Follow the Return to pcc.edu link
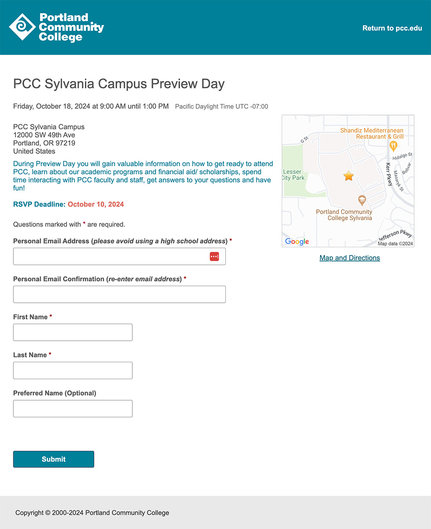 coord(392,28)
